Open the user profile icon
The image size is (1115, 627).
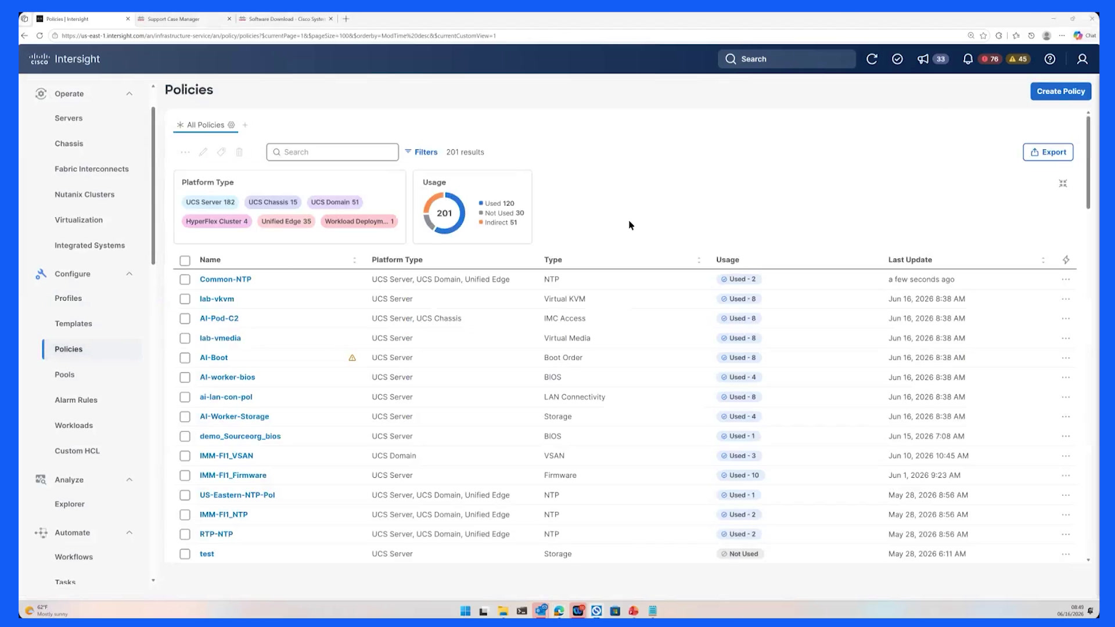point(1082,59)
